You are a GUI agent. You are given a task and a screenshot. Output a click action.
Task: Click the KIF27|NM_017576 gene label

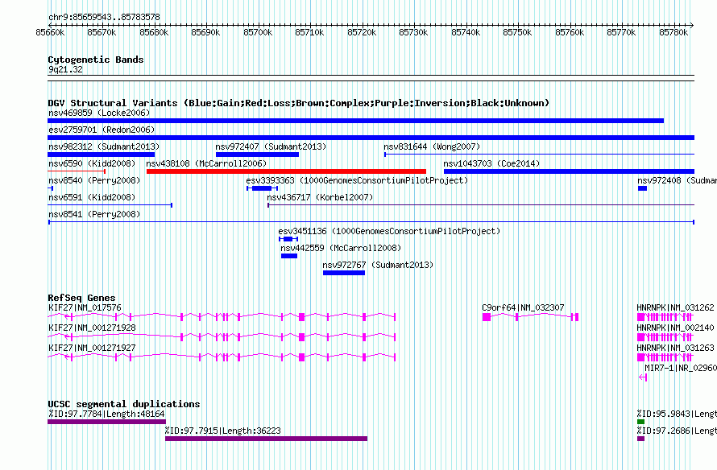85,307
